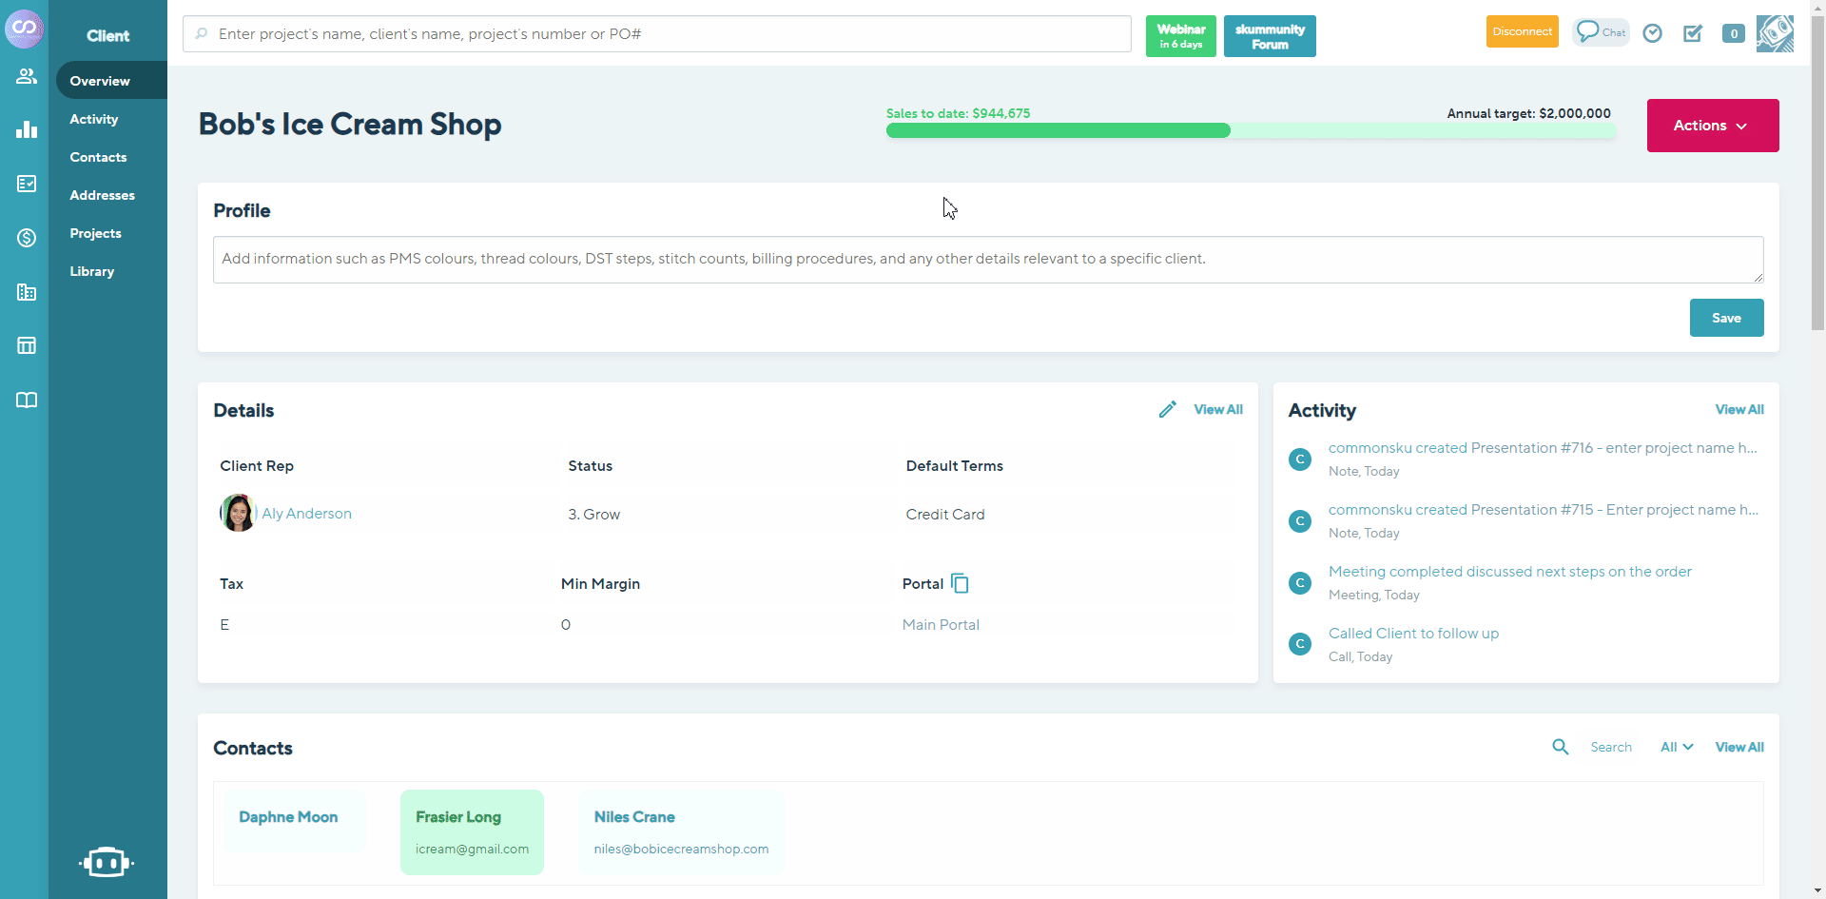Type in the project search field
The height and width of the screenshot is (899, 1826).
655,33
